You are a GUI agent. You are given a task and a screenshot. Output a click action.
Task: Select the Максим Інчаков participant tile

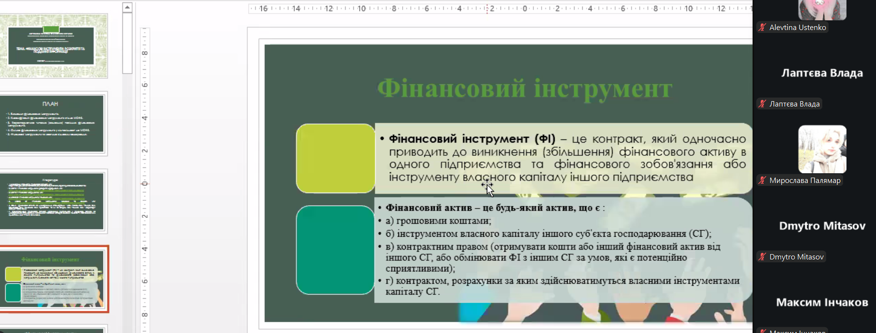tap(822, 303)
